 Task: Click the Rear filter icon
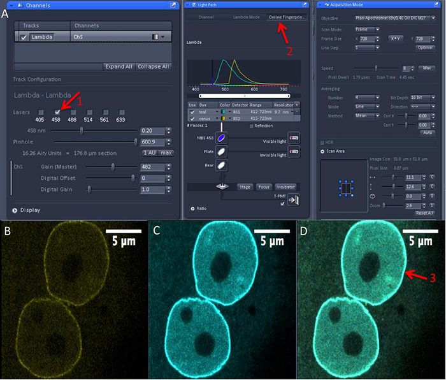222,164
